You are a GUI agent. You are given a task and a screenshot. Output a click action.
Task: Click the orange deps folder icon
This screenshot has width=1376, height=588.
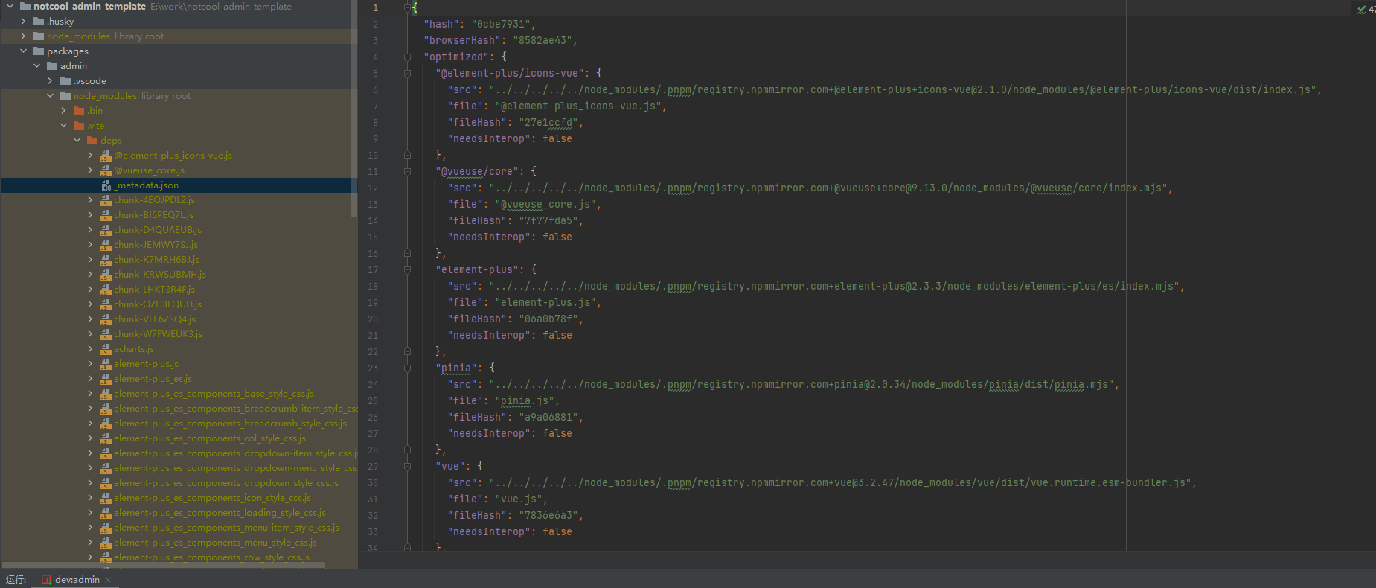(92, 140)
